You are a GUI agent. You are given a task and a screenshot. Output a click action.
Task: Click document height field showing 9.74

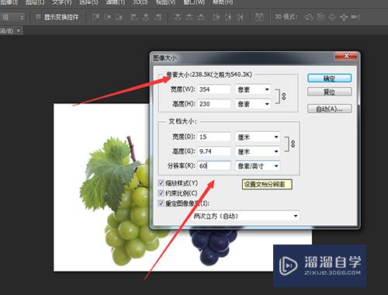(x=214, y=151)
